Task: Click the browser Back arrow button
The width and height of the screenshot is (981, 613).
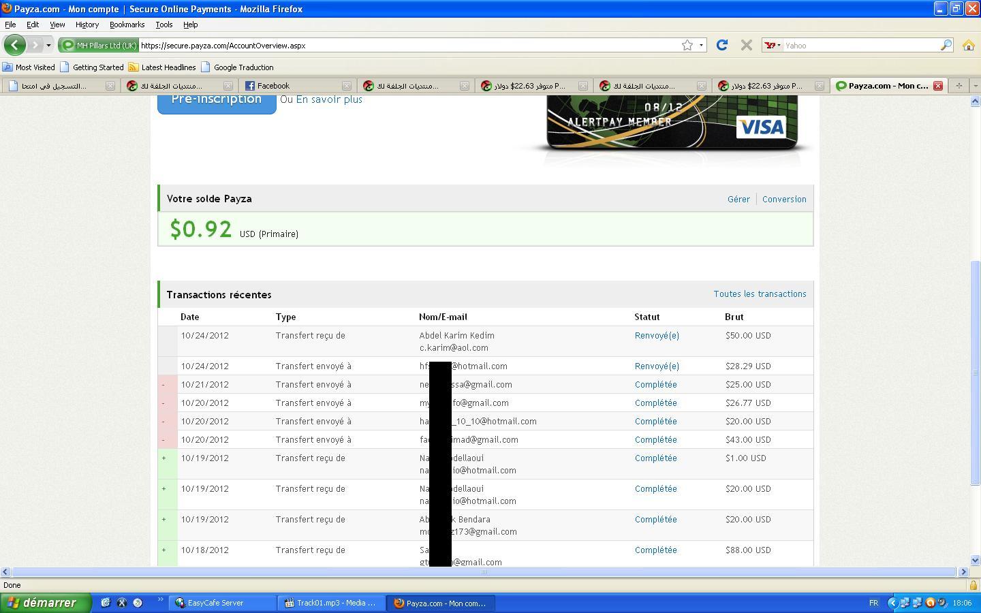Action: coord(15,45)
